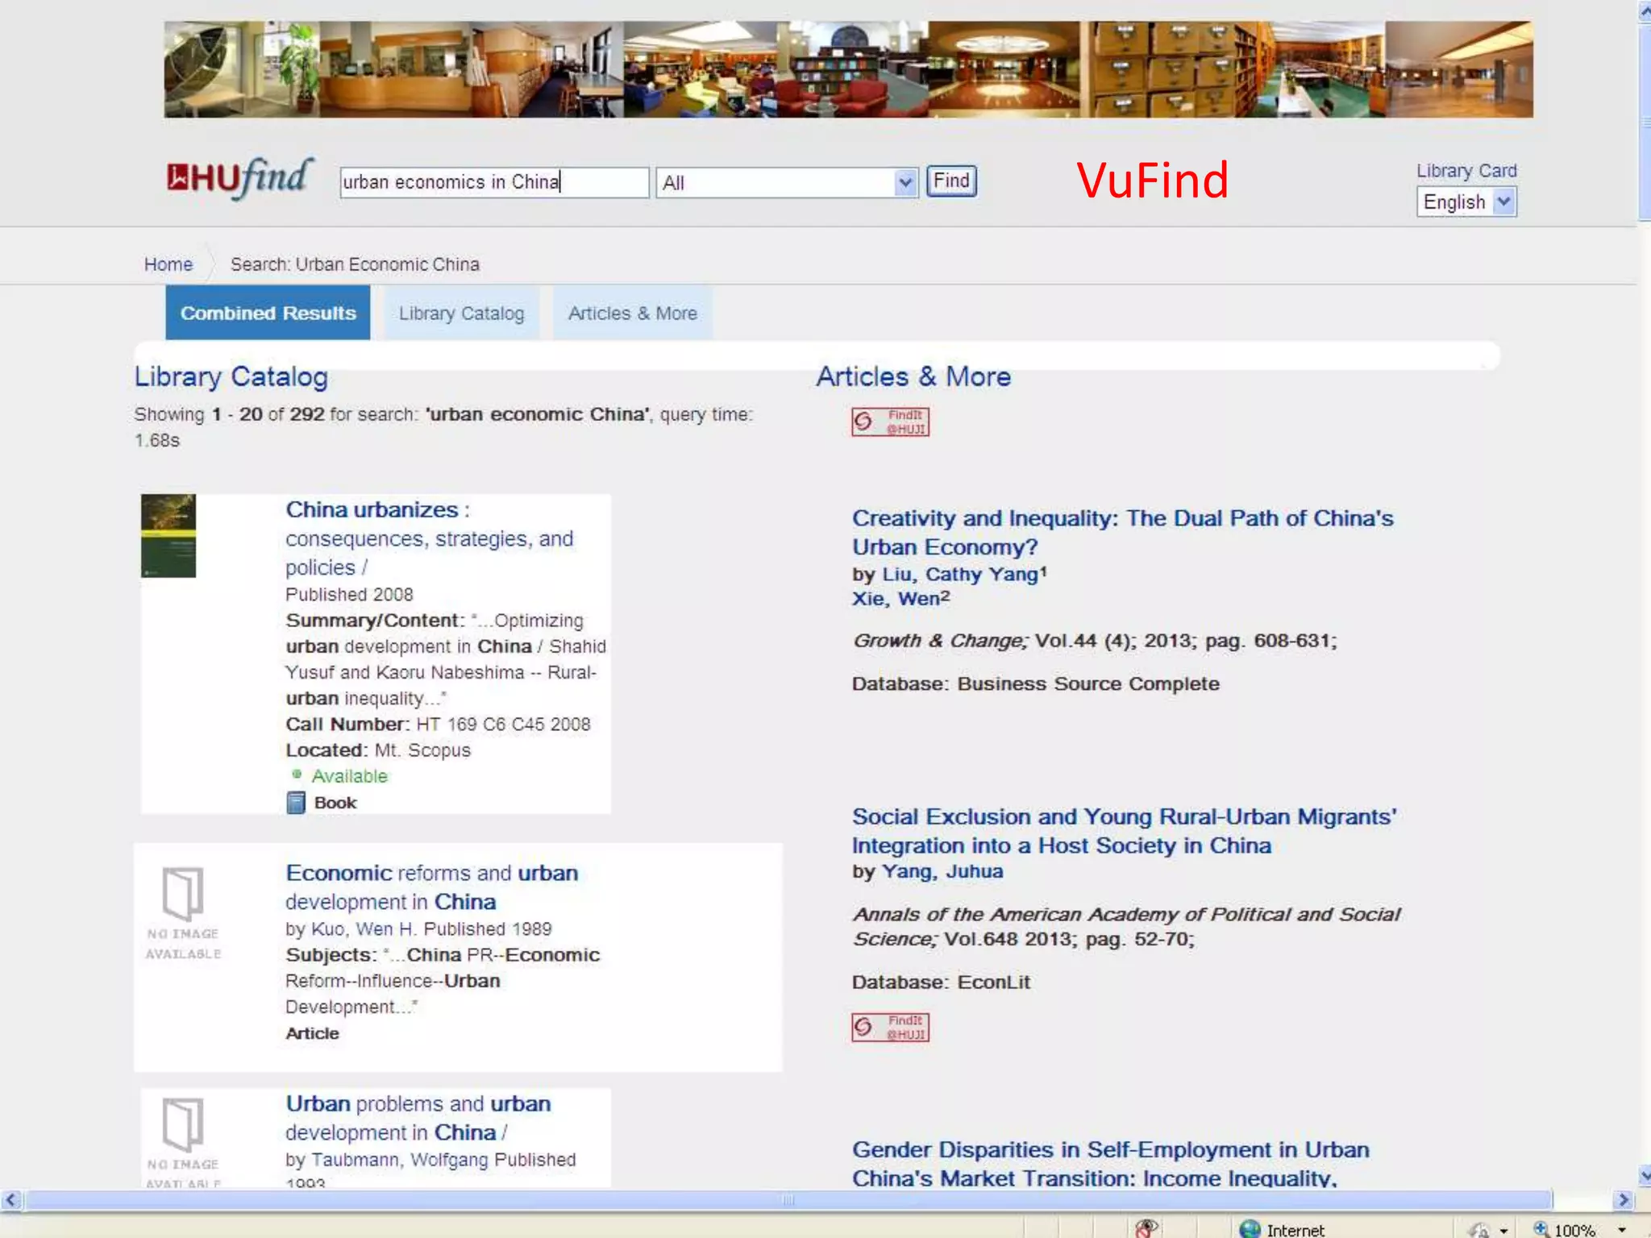Click author Yang, Juhua
The image size is (1651, 1238).
(942, 871)
